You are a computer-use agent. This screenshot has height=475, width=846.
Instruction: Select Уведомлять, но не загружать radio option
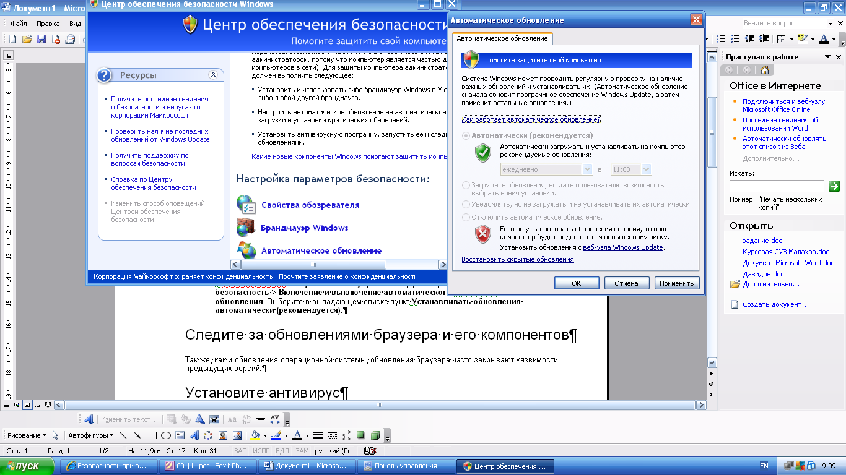coord(466,204)
